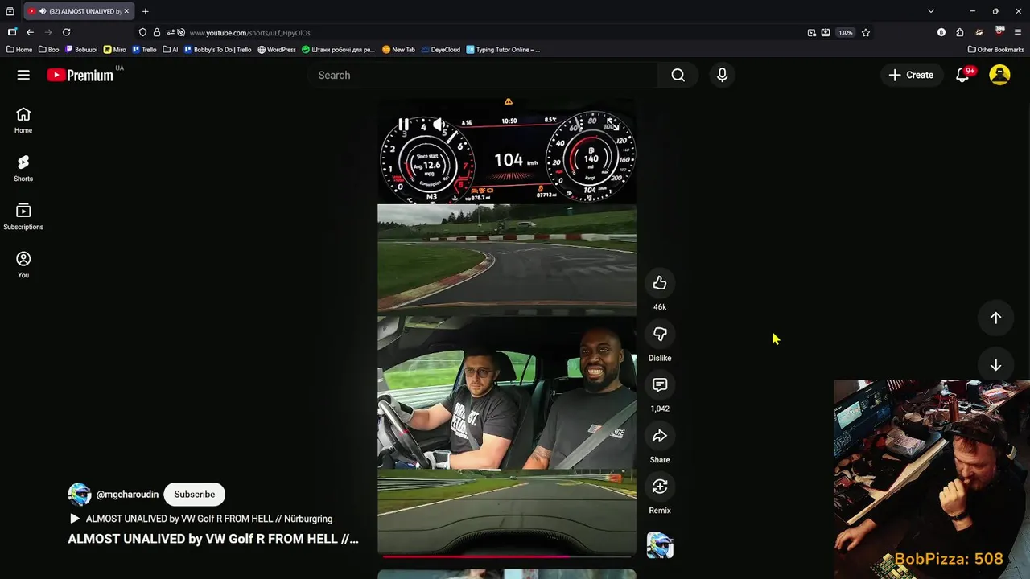Select the ALMOST UNALIVED YouTube tab
This screenshot has height=579, width=1030.
(79, 11)
